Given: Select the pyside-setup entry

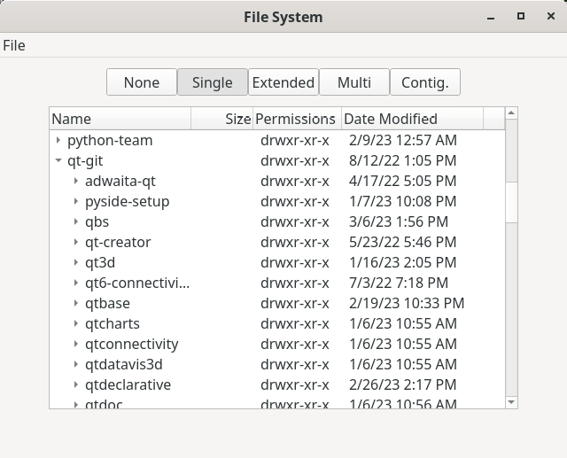Looking at the screenshot, I should 128,201.
